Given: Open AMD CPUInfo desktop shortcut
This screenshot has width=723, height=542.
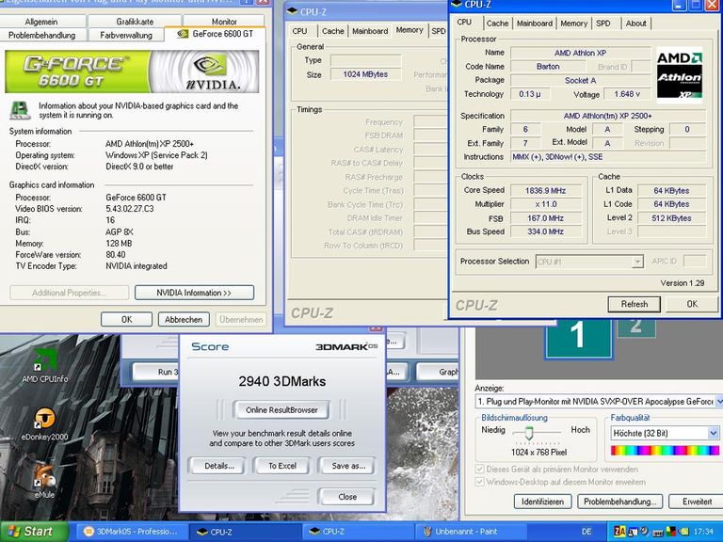Looking at the screenshot, I should (45, 367).
